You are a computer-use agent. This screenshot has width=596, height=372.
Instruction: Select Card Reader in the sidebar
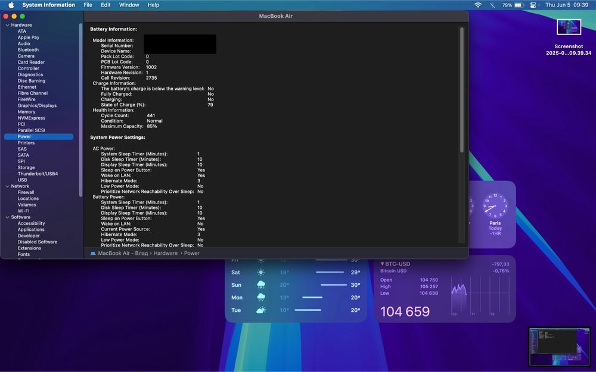[x=31, y=62]
